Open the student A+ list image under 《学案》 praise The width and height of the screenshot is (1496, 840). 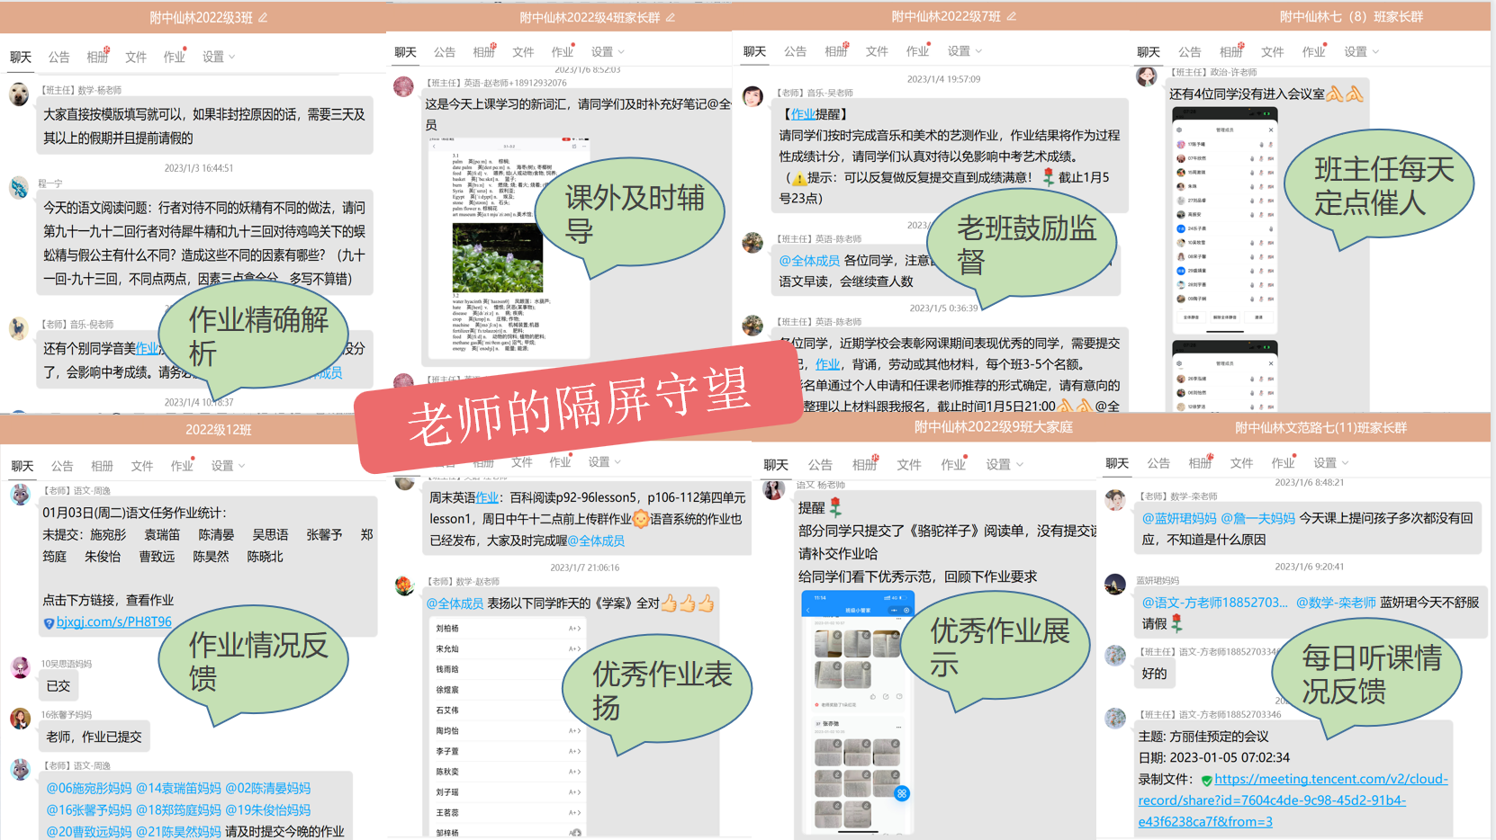coord(508,728)
